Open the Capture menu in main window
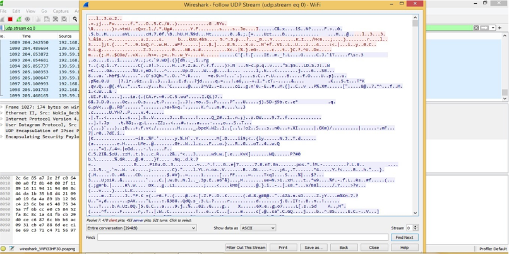This screenshot has width=509, height=254. [61, 11]
